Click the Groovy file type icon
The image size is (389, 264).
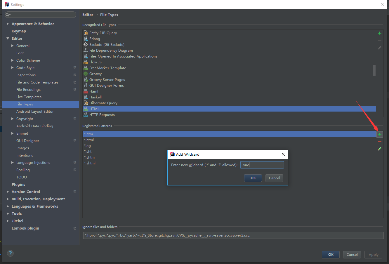tap(86, 74)
